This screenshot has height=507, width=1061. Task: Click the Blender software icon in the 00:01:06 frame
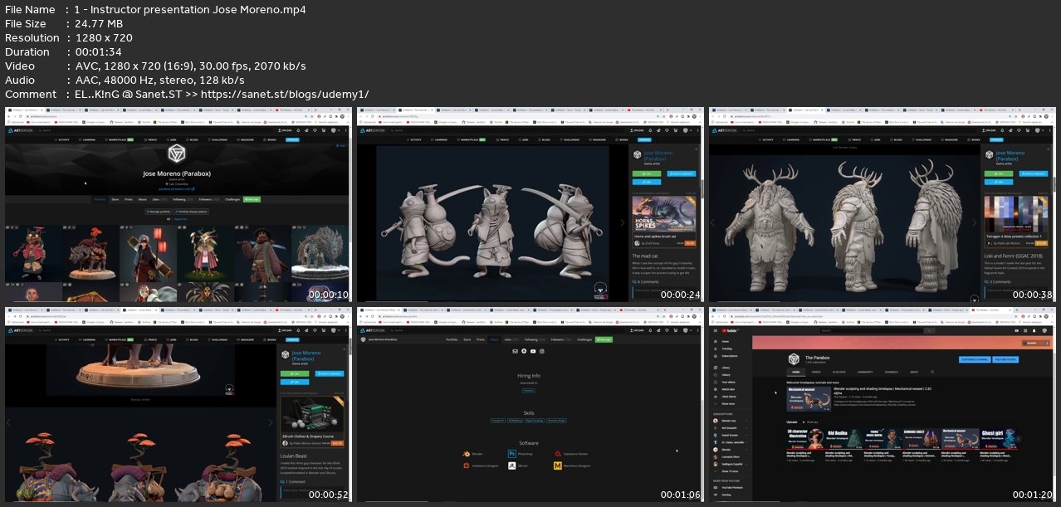pyautogui.click(x=467, y=454)
